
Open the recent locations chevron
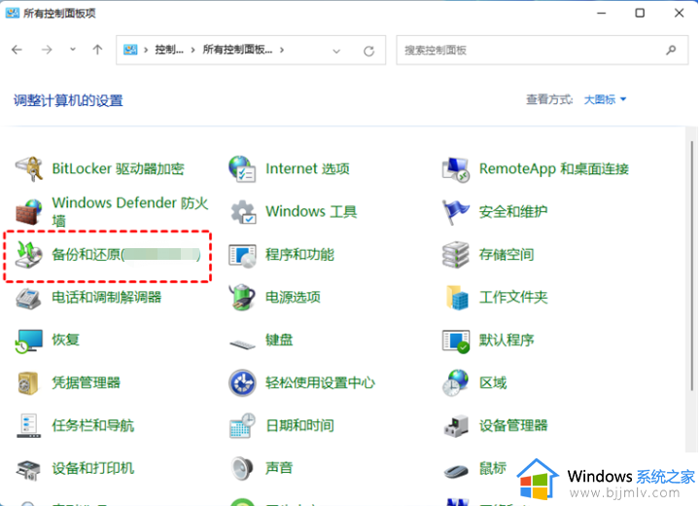tap(72, 50)
